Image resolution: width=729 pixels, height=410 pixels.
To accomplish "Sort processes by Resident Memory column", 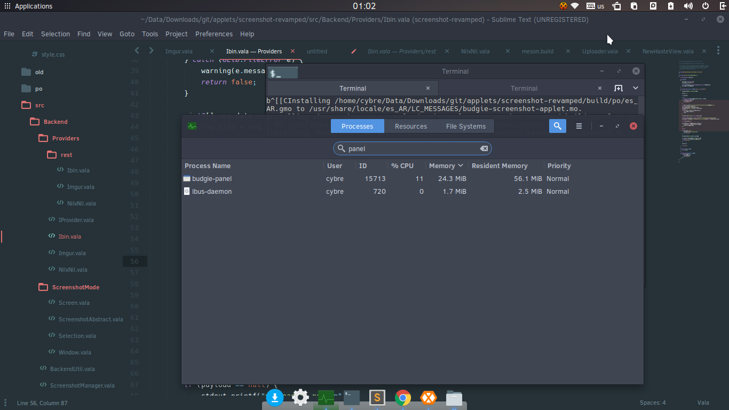I will pyautogui.click(x=506, y=165).
